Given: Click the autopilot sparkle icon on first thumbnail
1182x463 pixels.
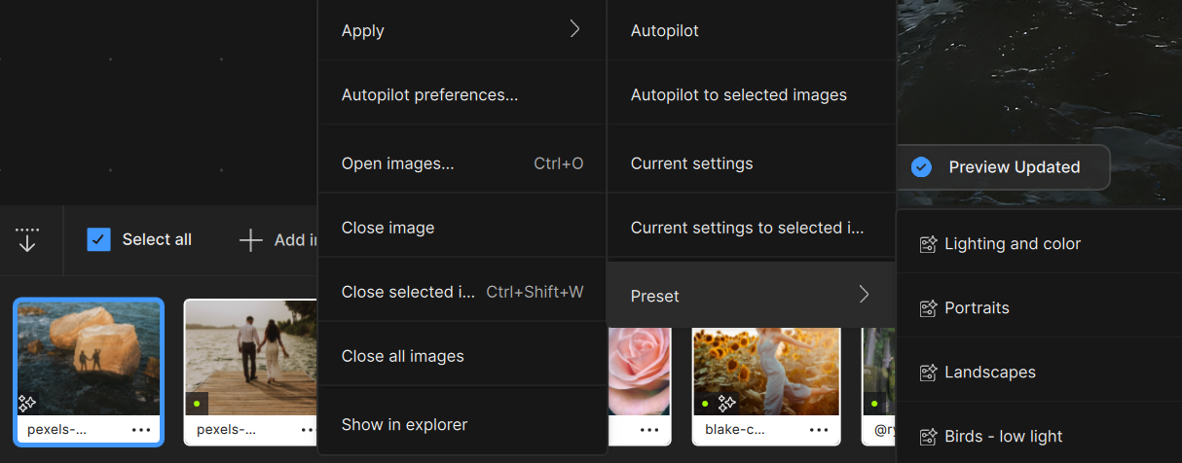Looking at the screenshot, I should (28, 403).
